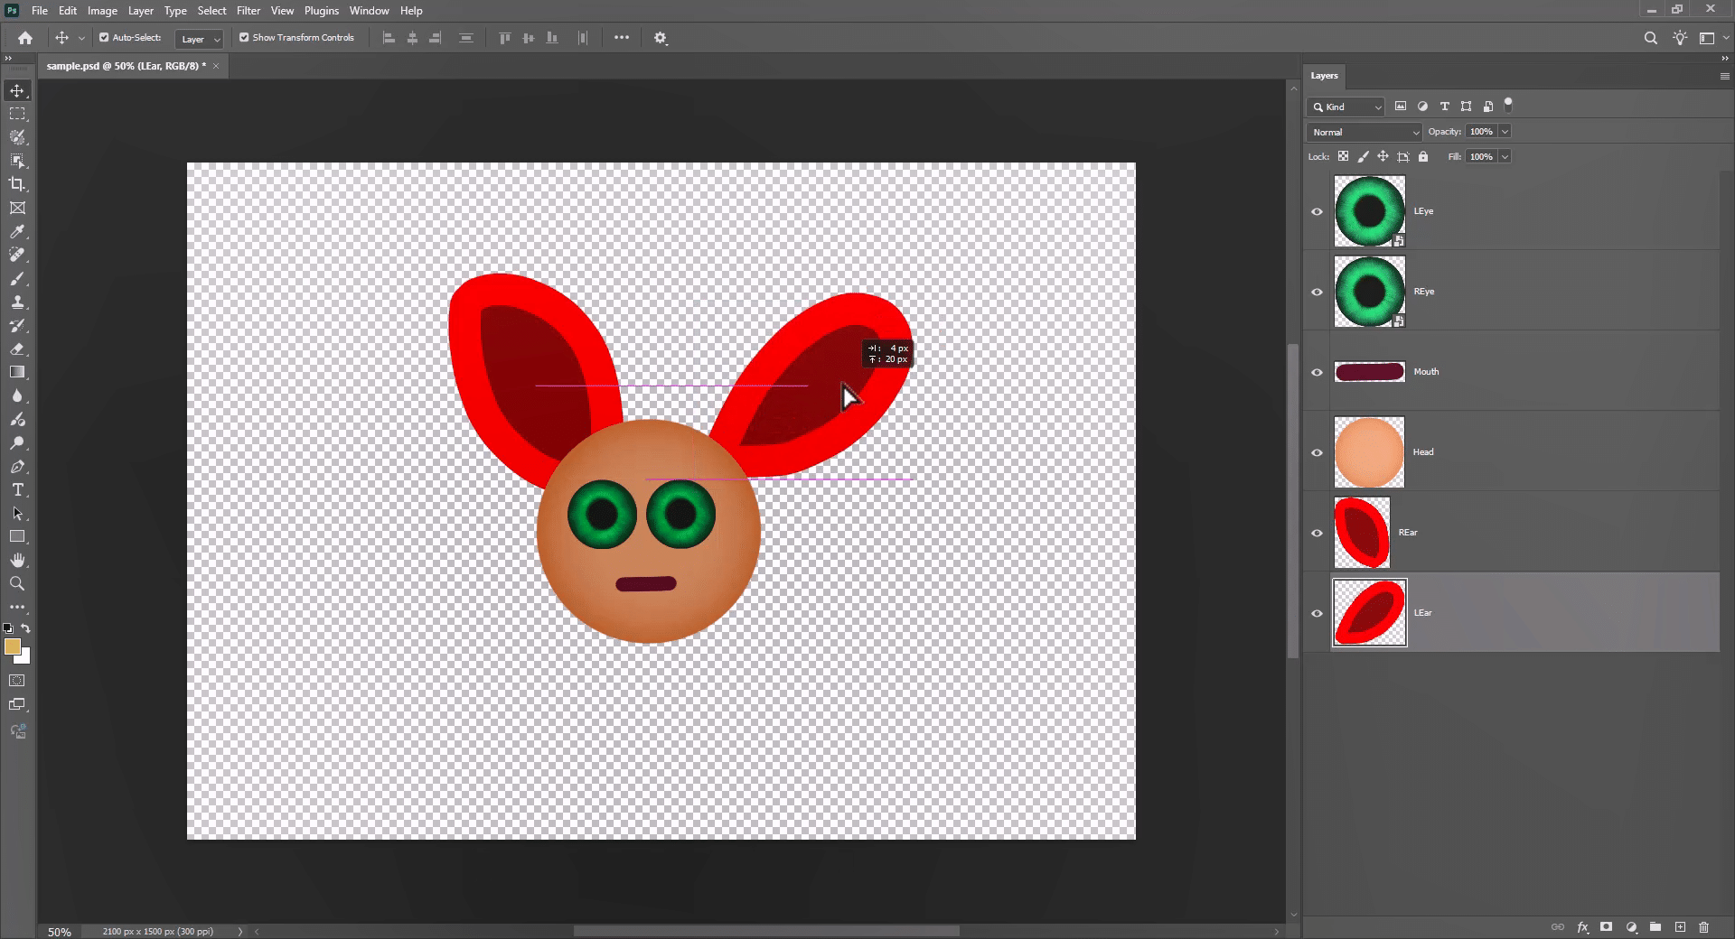This screenshot has height=939, width=1735.
Task: Open the Auto-Select Layer dropdown
Action: (200, 39)
